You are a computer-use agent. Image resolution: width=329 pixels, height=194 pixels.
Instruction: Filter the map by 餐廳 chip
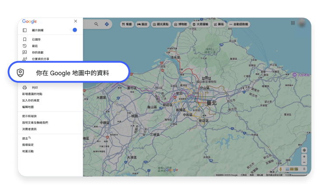(127, 24)
